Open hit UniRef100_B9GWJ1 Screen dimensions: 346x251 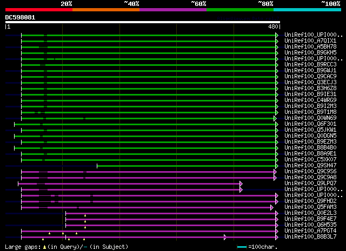(310, 71)
